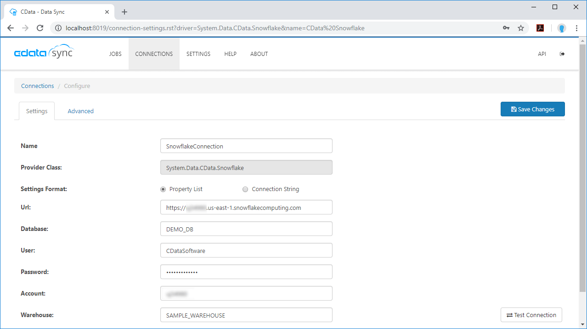Follow the Connections breadcrumb link
The height and width of the screenshot is (329, 587).
tap(38, 86)
